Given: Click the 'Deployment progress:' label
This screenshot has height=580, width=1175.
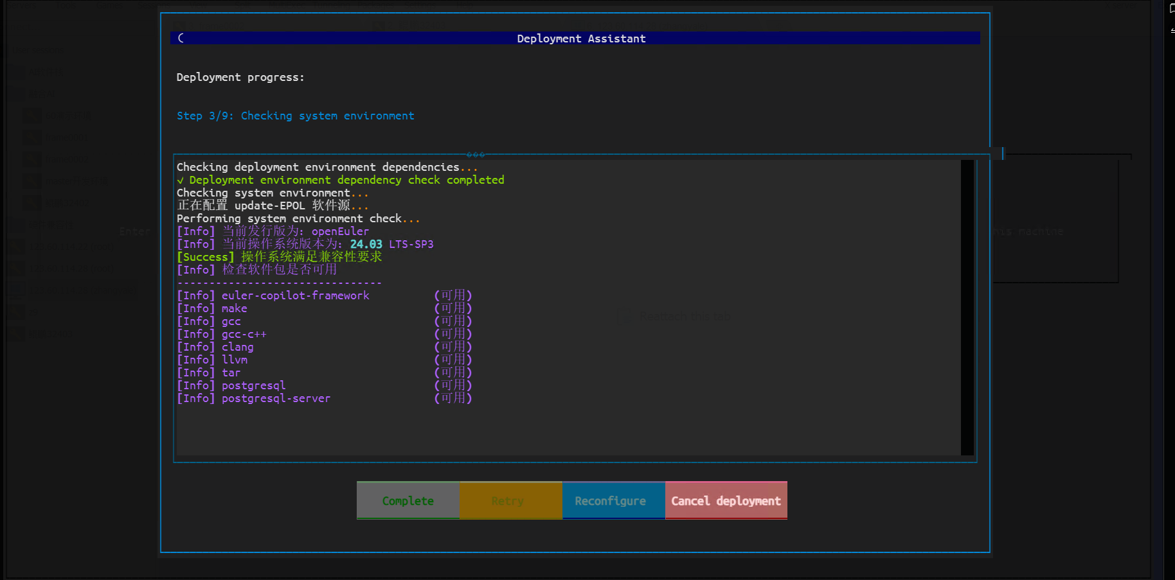Looking at the screenshot, I should 240,77.
